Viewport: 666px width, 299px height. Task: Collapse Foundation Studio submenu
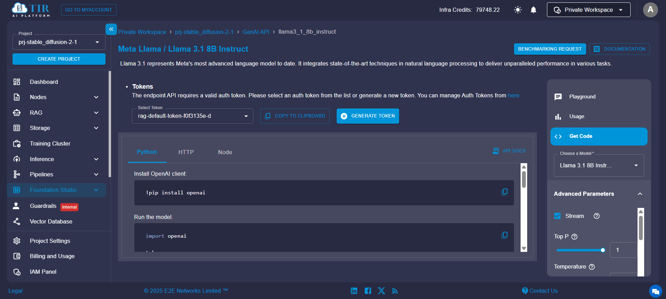(x=96, y=190)
